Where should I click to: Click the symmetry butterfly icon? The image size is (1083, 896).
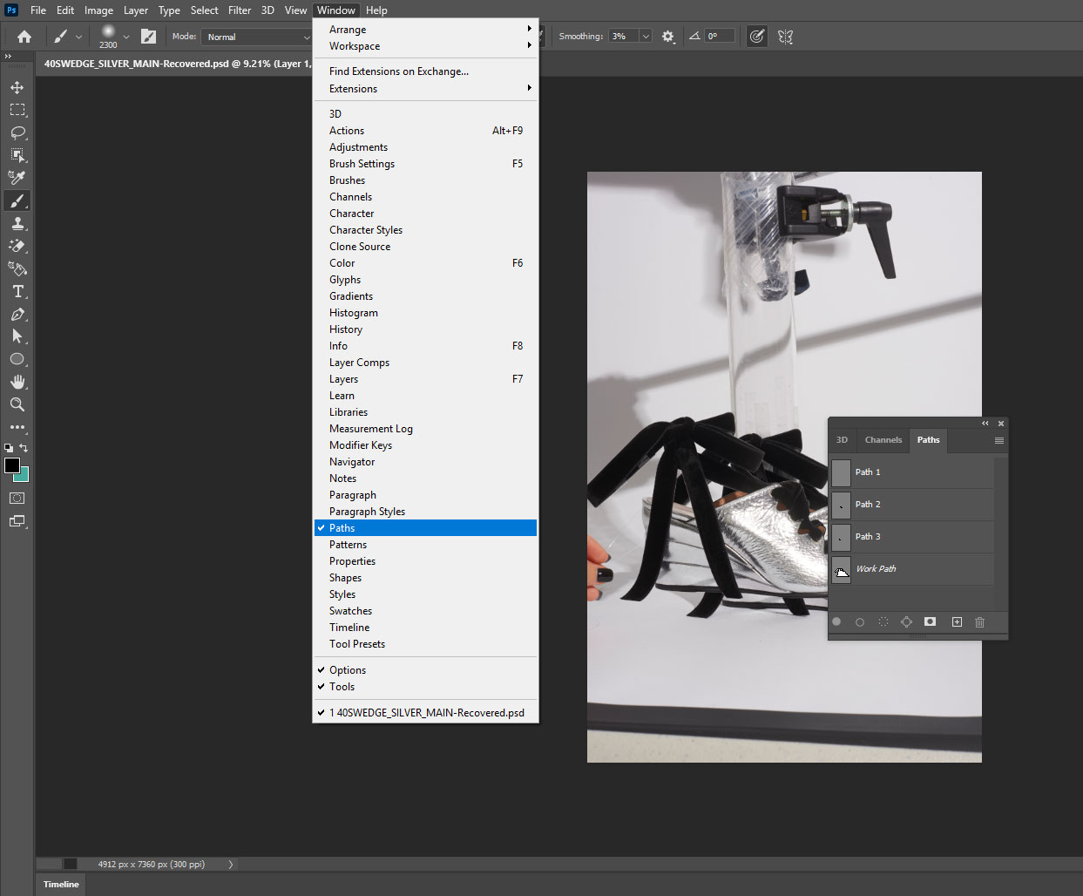coord(785,37)
